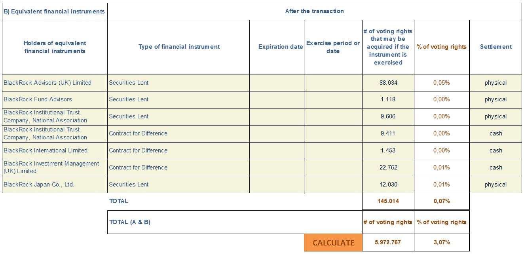Select the BlackRock Japan Co., Ltd. cell
524x255 pixels.
tap(55, 185)
